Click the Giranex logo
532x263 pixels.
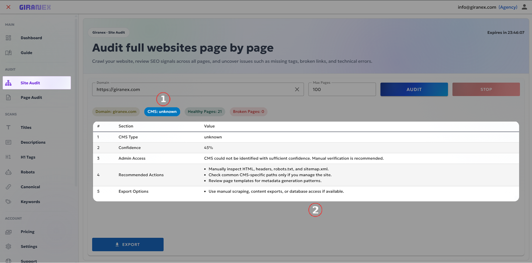pos(35,7)
